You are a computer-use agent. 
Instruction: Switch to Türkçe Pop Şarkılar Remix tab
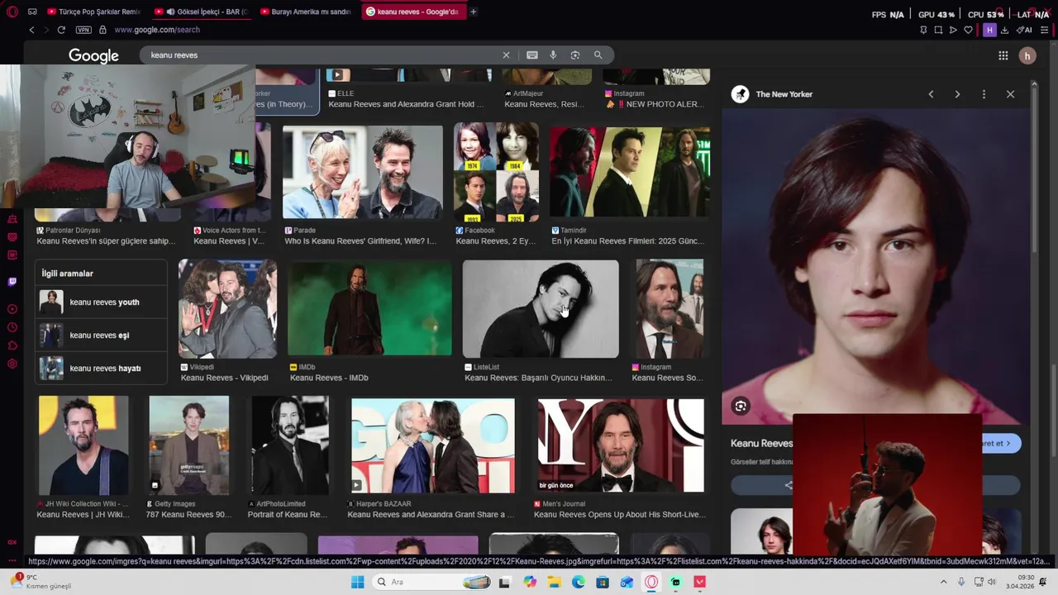95,12
